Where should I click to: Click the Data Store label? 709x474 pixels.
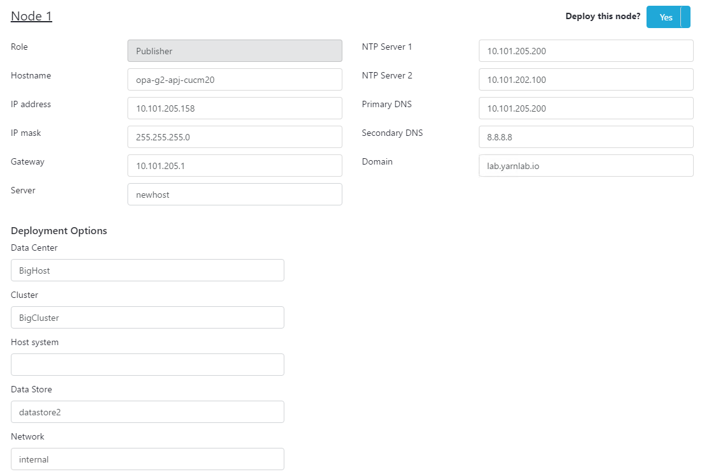click(x=31, y=389)
